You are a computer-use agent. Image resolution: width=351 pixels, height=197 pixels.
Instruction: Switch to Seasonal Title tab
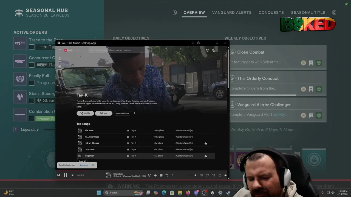(x=308, y=13)
